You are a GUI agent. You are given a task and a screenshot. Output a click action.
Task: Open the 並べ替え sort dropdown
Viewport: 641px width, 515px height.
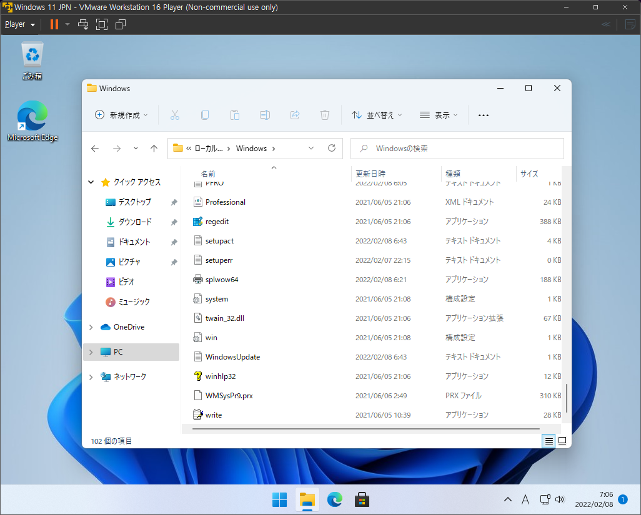tap(377, 115)
